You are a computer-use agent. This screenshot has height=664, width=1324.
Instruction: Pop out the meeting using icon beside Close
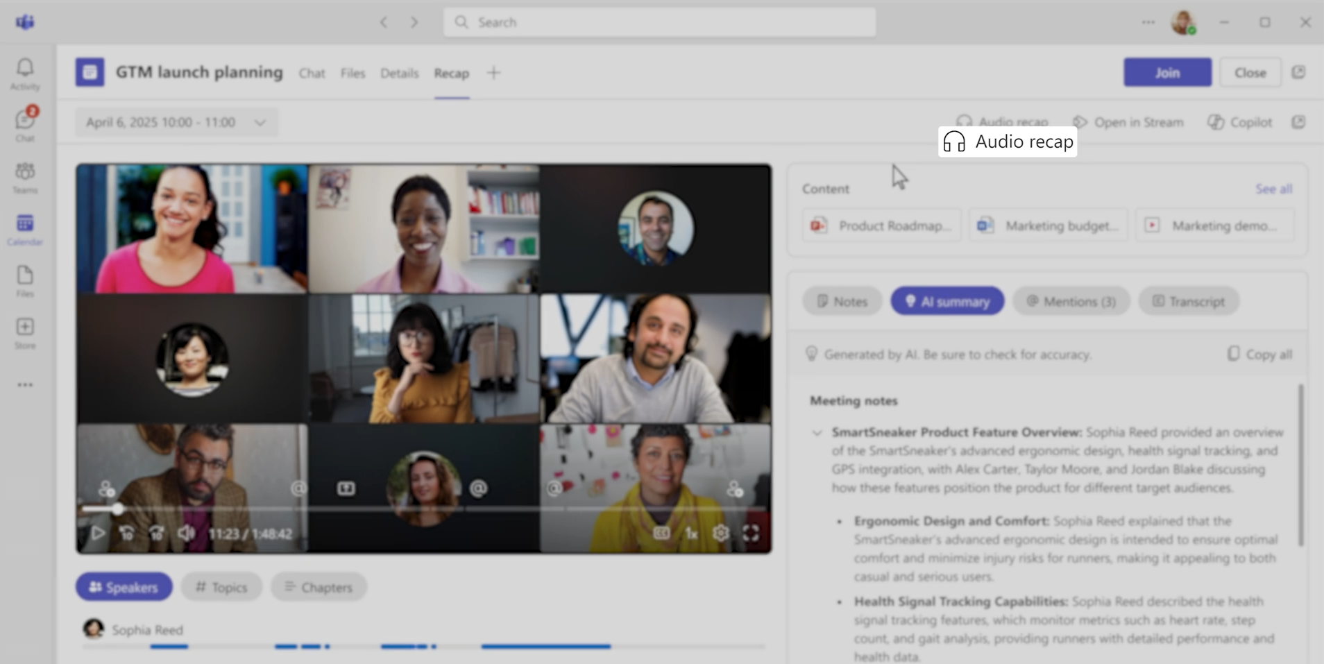coord(1298,72)
